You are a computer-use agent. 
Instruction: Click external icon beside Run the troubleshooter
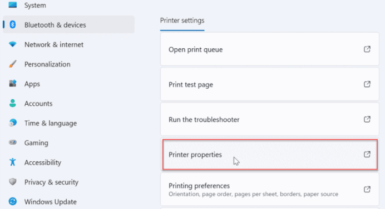367,119
